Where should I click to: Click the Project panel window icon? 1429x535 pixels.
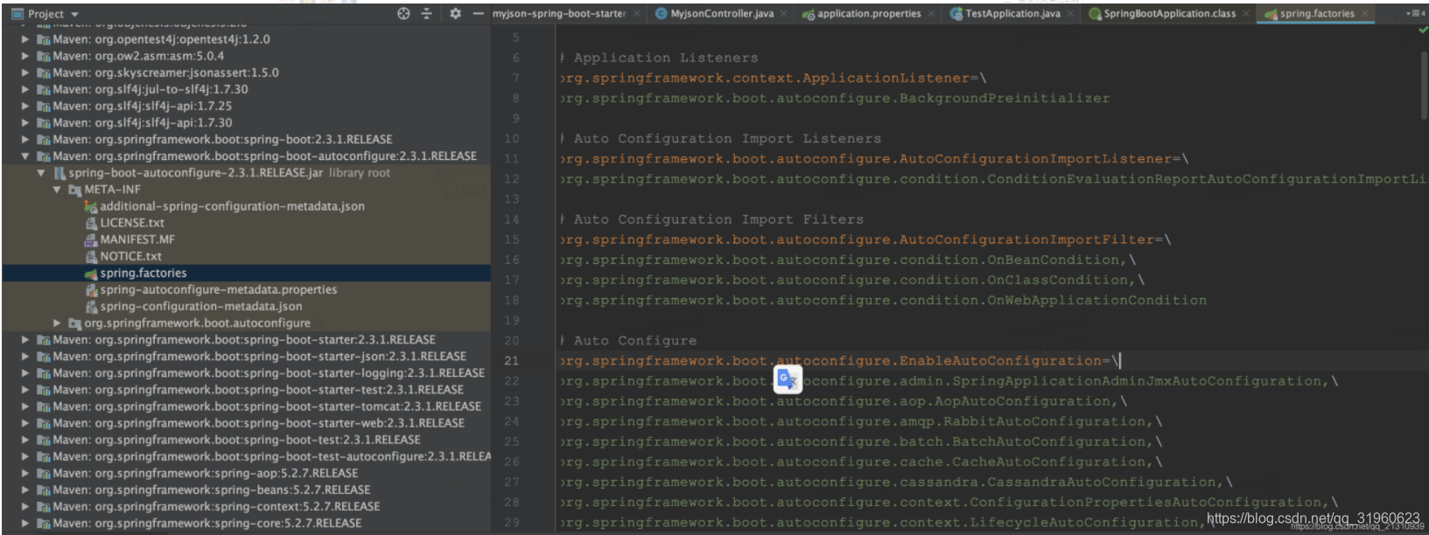tap(17, 14)
